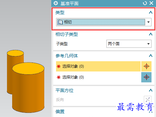Close the 基准平面 dialog

point(152,3)
